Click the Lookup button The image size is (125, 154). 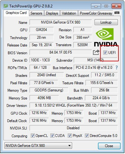[x=106, y=22]
